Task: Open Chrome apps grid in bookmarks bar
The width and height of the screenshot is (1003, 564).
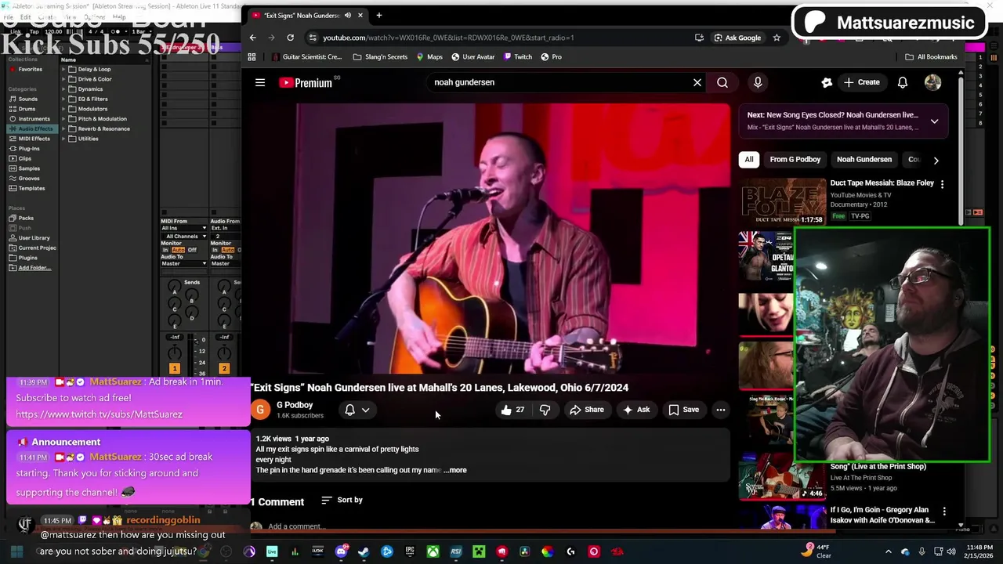Action: pos(252,56)
